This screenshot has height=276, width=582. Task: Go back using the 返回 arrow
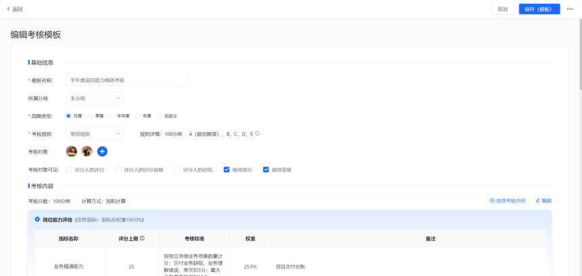[15, 9]
